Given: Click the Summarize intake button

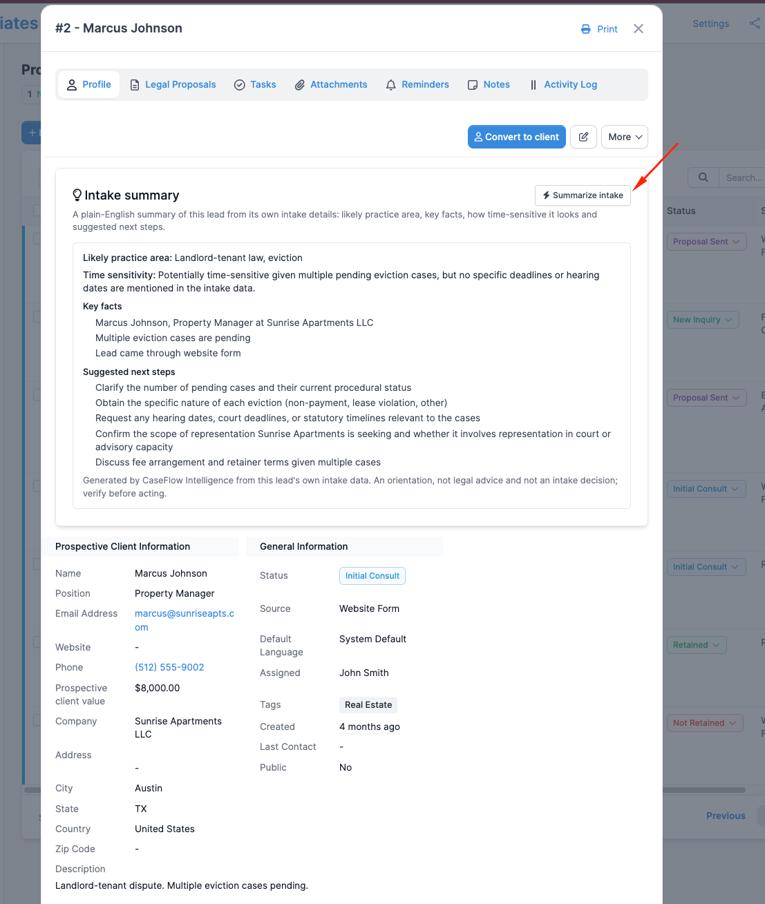Looking at the screenshot, I should [583, 195].
